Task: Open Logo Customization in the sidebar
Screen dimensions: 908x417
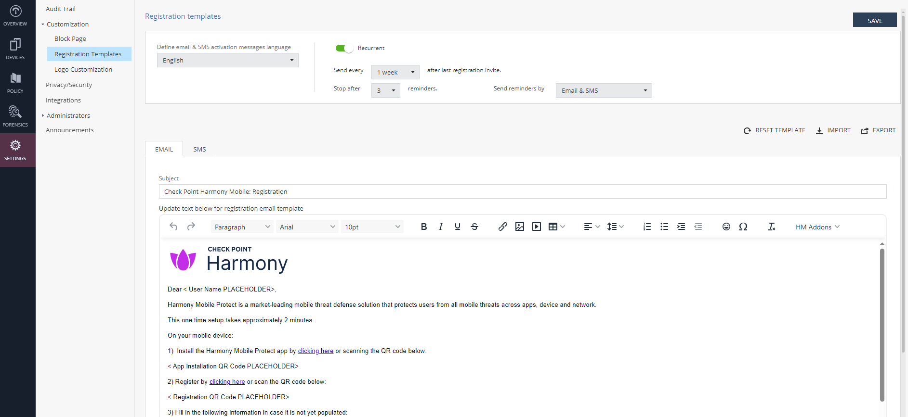Action: pyautogui.click(x=83, y=69)
